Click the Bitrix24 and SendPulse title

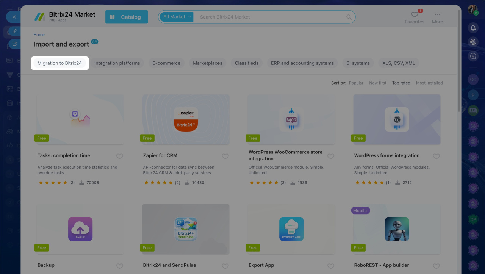tap(170, 265)
